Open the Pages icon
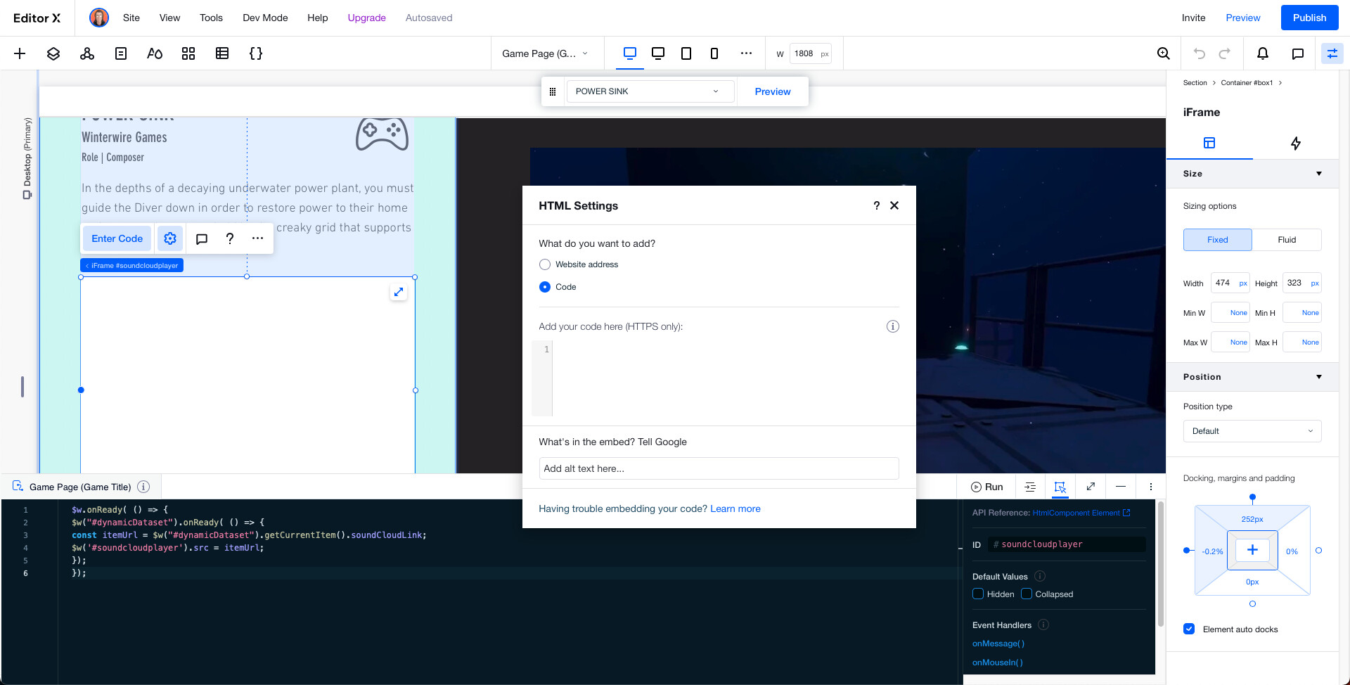The image size is (1350, 685). [121, 53]
